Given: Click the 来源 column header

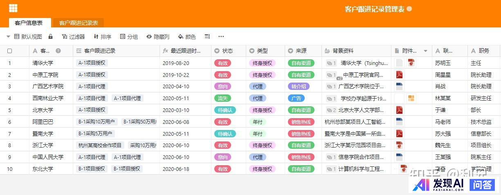Looking at the screenshot, I should point(303,51).
